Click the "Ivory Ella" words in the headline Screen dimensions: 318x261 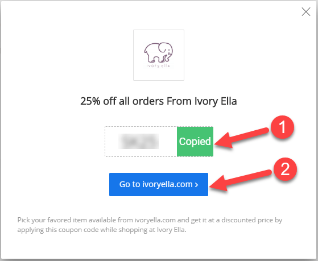coord(216,101)
